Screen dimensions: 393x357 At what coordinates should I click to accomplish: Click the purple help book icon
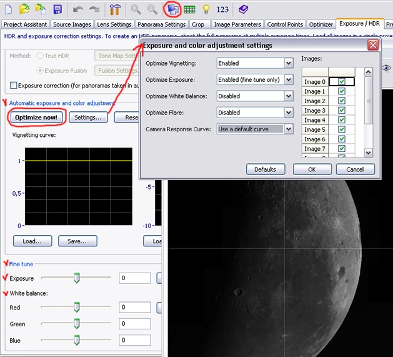click(243, 9)
